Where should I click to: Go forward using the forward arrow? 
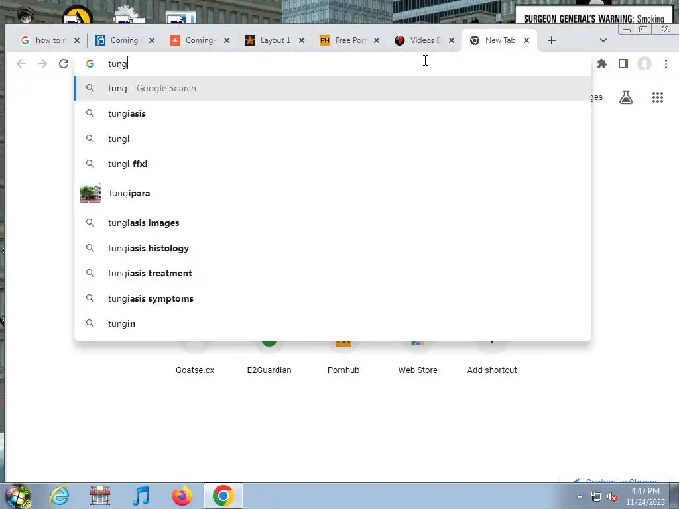coord(42,64)
